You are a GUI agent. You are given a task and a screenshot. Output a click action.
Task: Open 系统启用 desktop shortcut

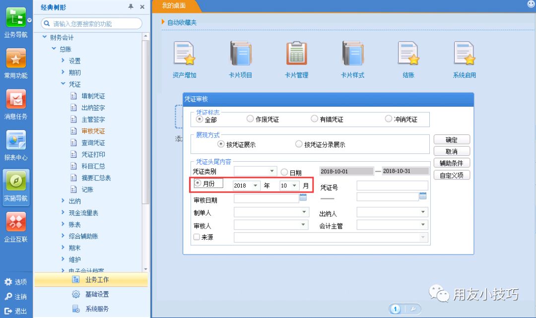click(x=464, y=60)
